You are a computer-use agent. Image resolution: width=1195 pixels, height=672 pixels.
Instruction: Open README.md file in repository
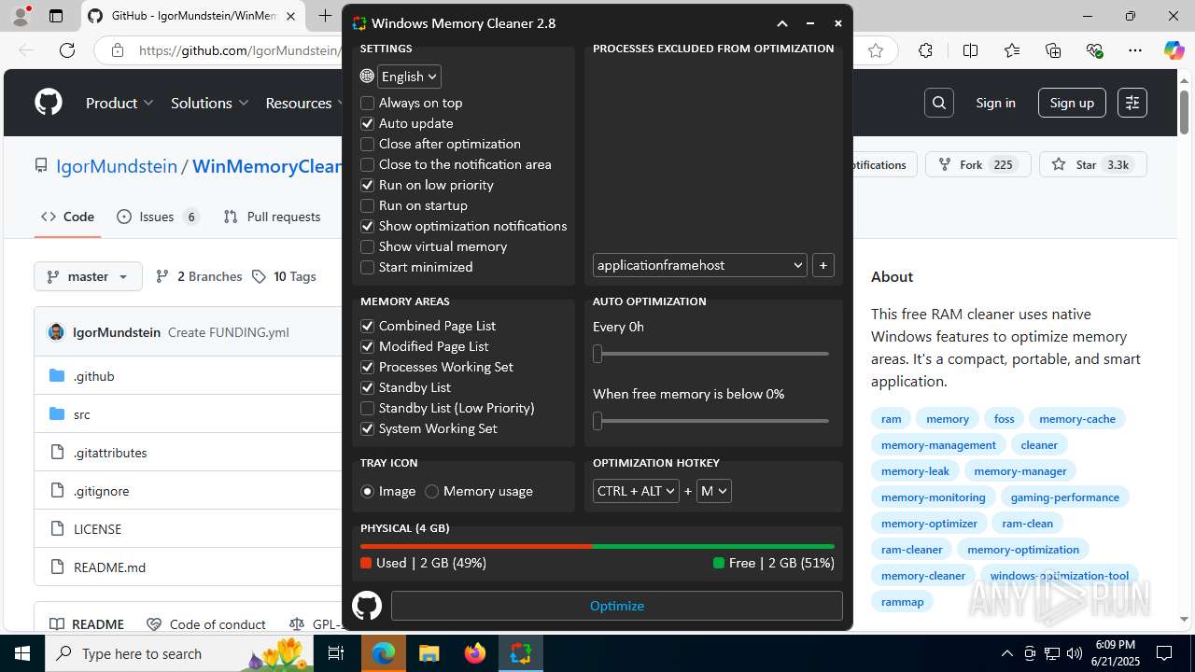(x=109, y=567)
